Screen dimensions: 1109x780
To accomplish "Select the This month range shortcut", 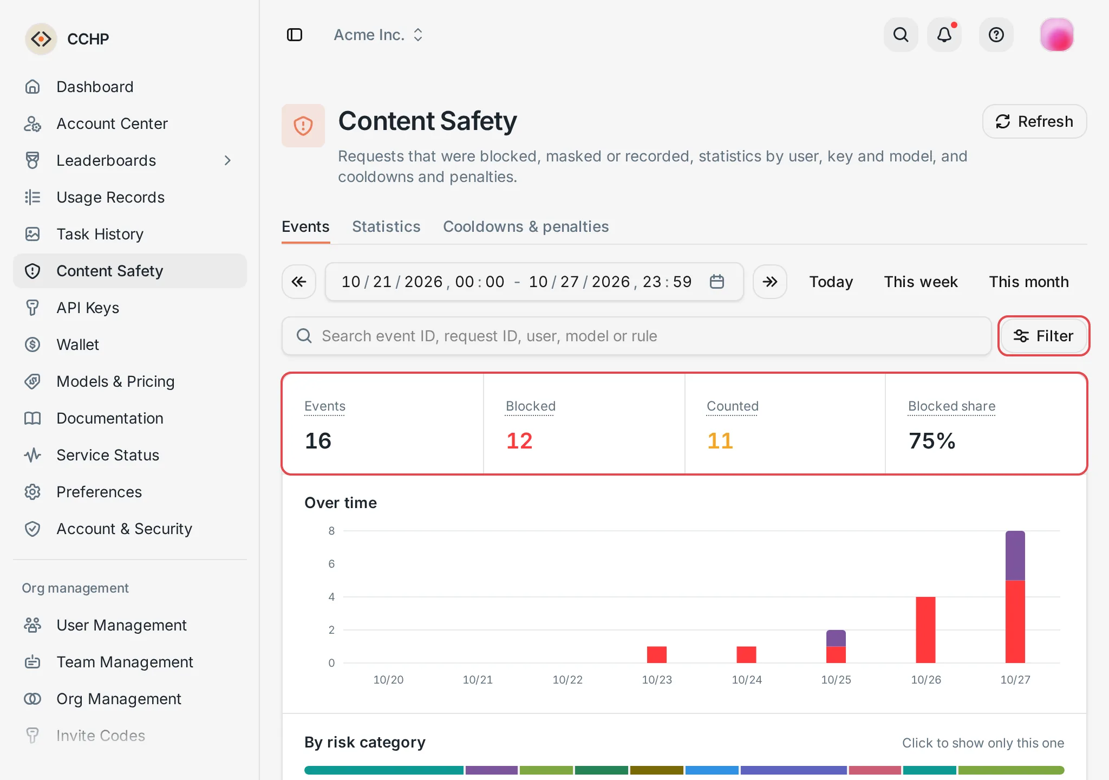I will (1029, 282).
